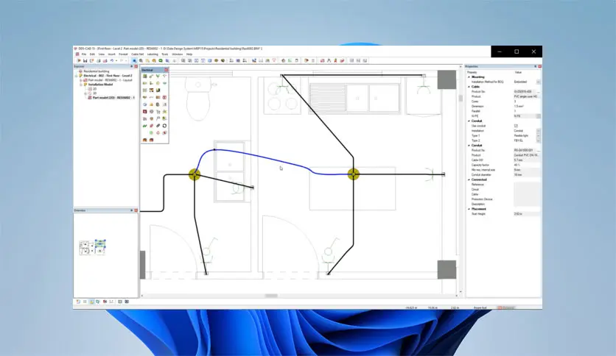
Task: Click the black ring icon in the Electrical palette
Action: [164, 126]
